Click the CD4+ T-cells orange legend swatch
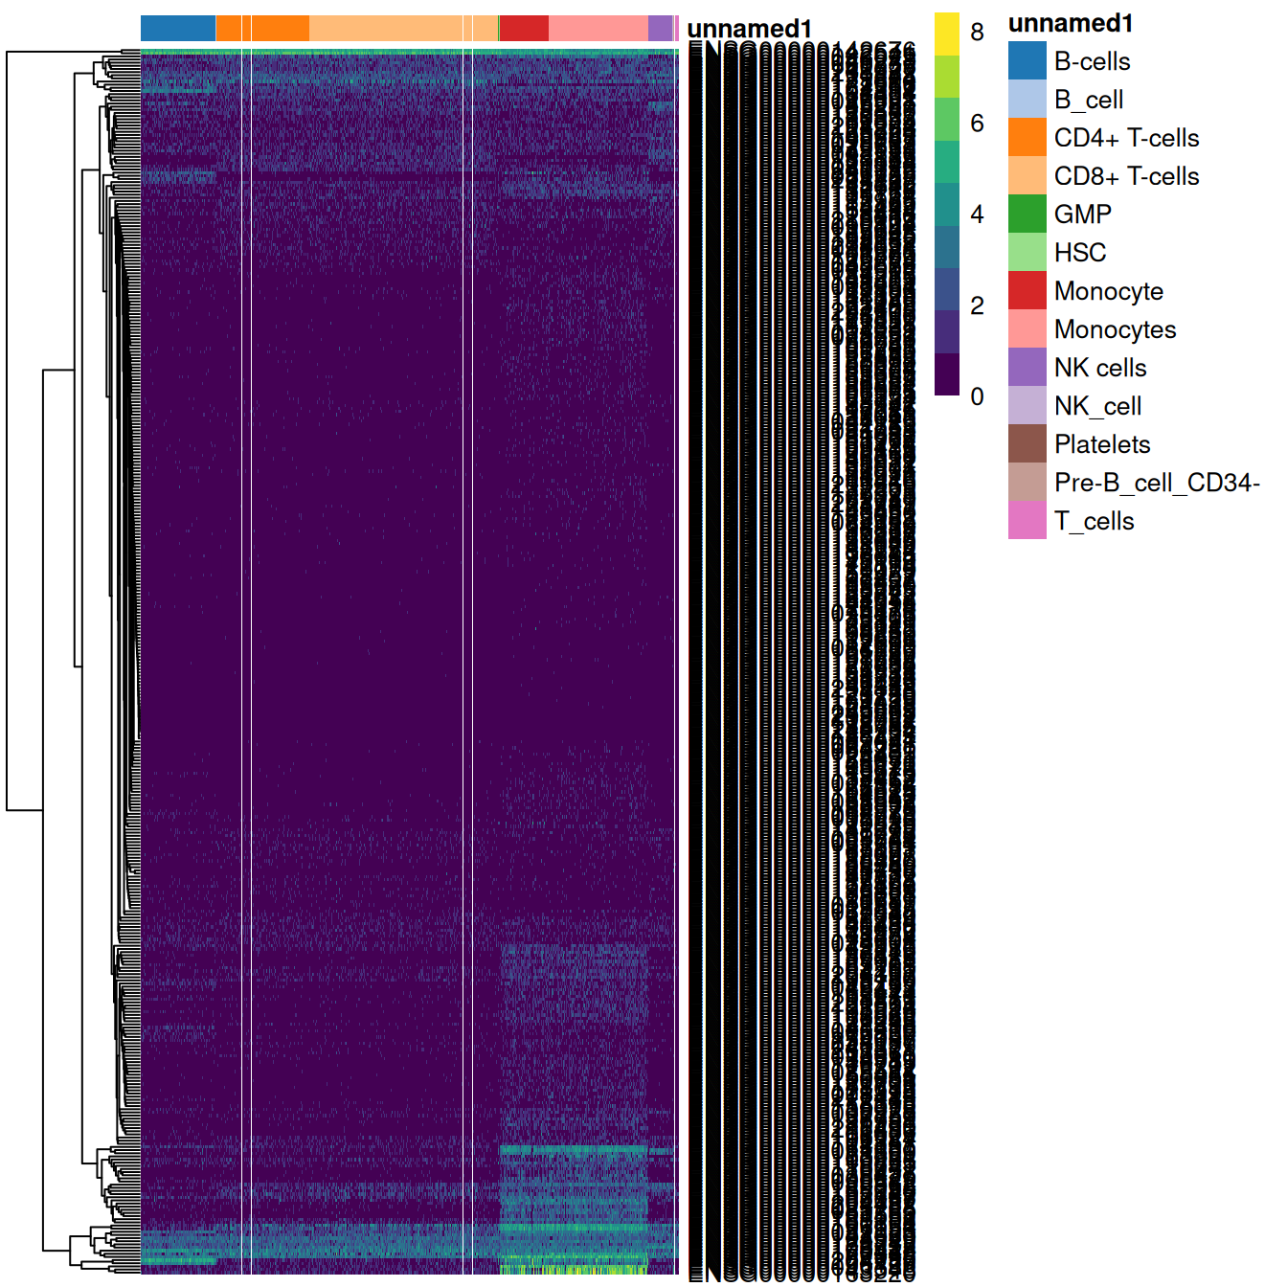1287x1287 pixels. pos(1027,138)
